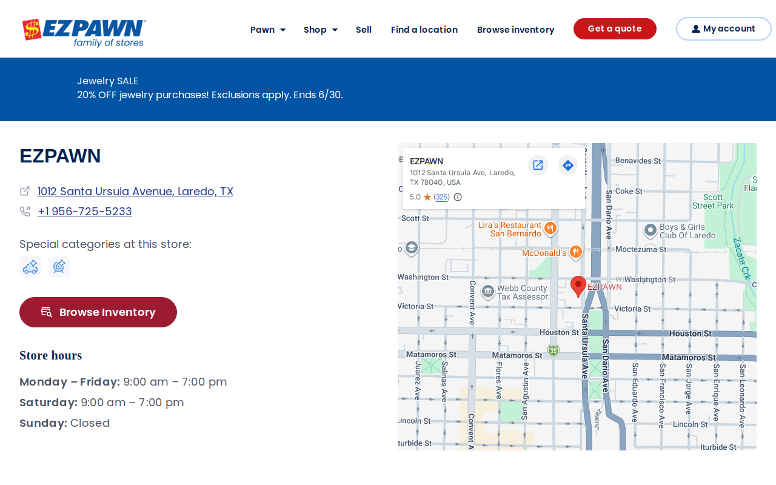Viewport: 776px width, 485px height.
Task: Click the phone icon beside the number
Action: pyautogui.click(x=25, y=211)
